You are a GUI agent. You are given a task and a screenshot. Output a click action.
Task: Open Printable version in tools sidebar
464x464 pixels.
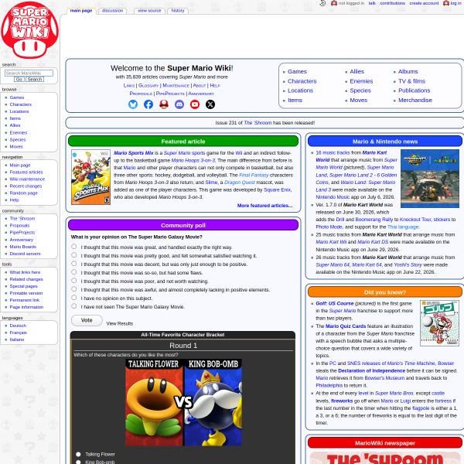(x=26, y=293)
